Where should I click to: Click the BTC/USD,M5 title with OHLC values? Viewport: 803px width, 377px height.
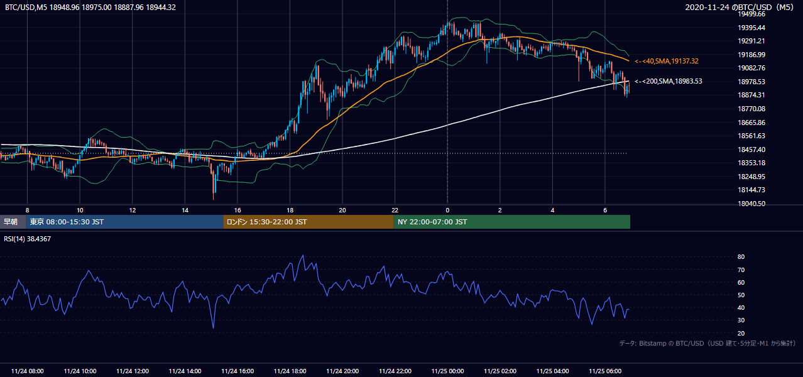click(90, 8)
